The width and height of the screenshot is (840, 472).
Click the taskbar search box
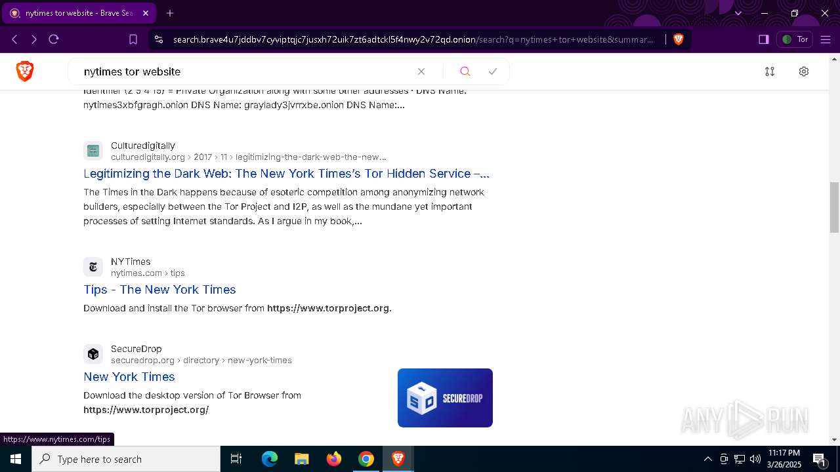click(126, 459)
